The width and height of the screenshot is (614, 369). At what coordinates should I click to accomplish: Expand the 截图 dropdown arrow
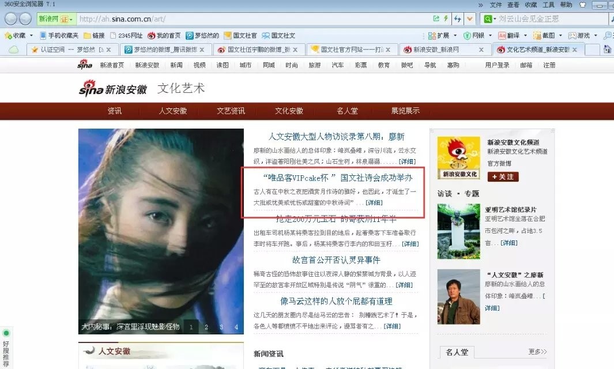point(560,36)
